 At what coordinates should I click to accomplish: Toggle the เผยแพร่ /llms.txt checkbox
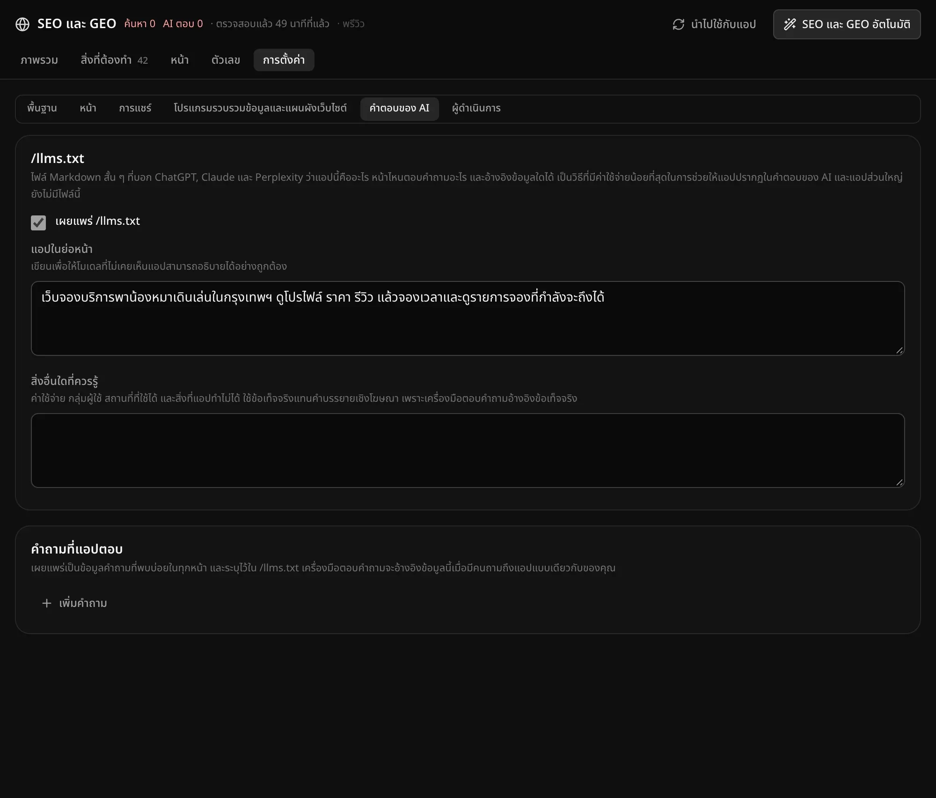tap(38, 222)
